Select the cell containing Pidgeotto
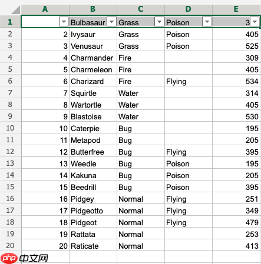This screenshot has width=261, height=264. pyautogui.click(x=93, y=210)
